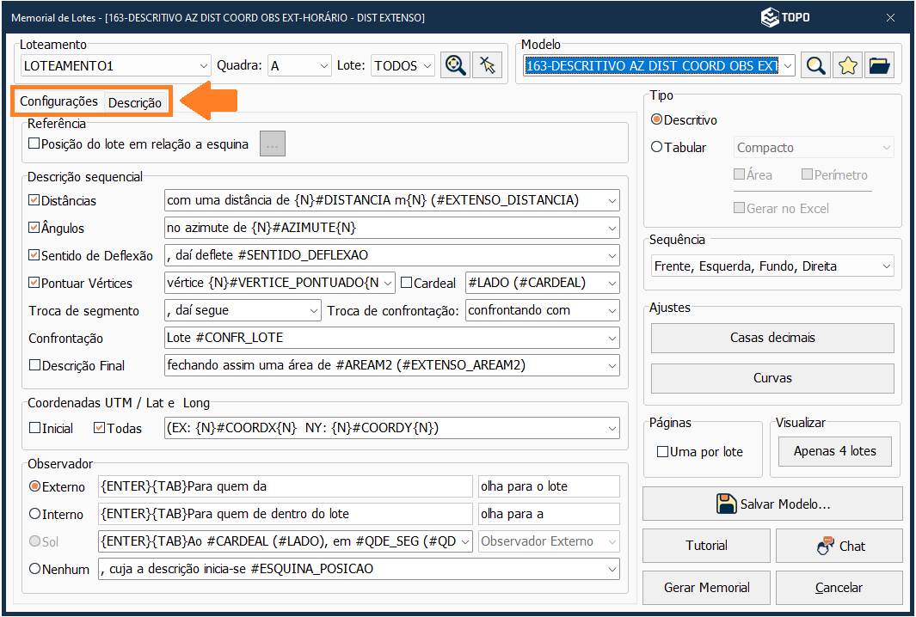
Task: Click the ellipsis button beside corner position
Action: (x=273, y=144)
